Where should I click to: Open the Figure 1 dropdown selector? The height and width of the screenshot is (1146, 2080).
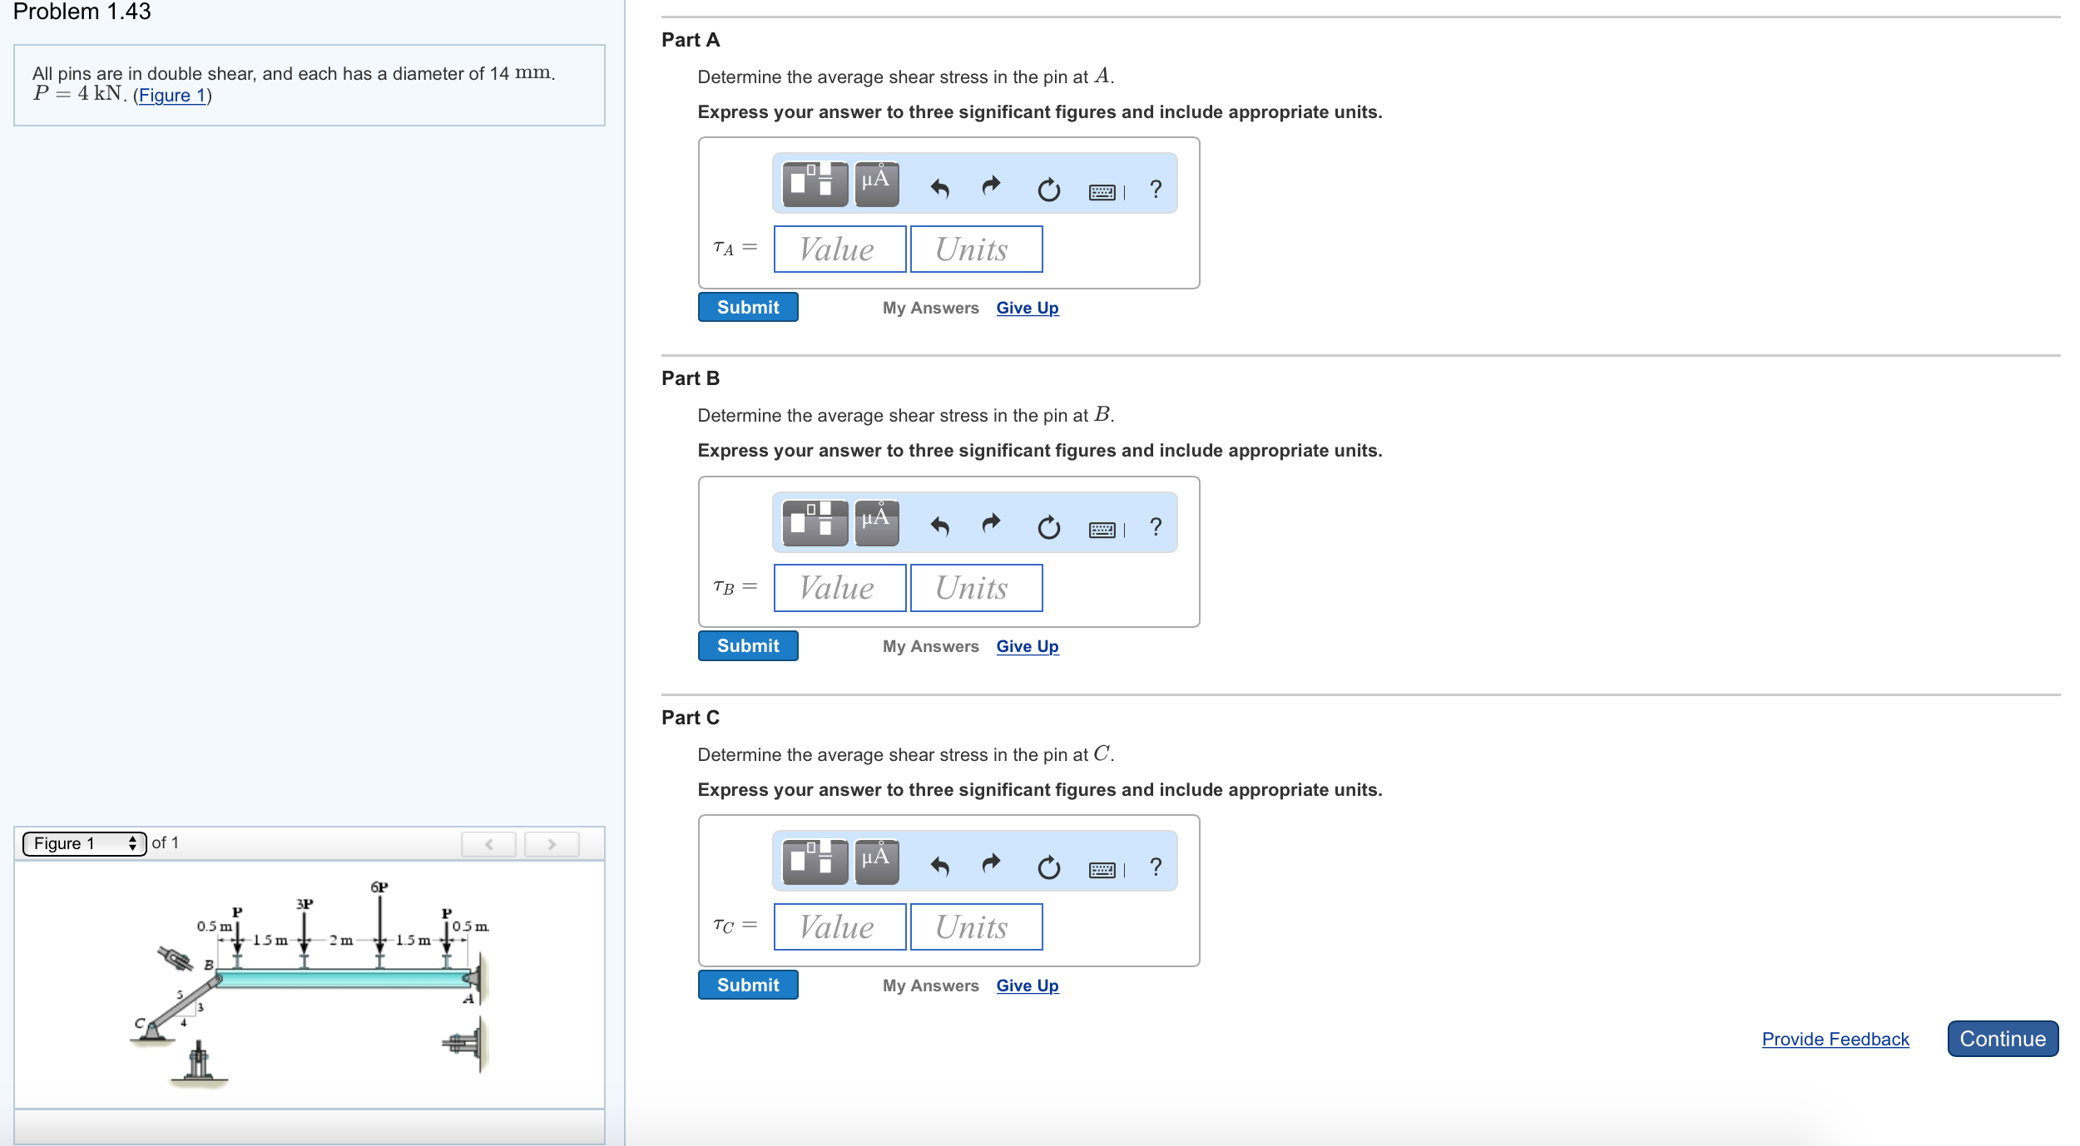[x=84, y=843]
